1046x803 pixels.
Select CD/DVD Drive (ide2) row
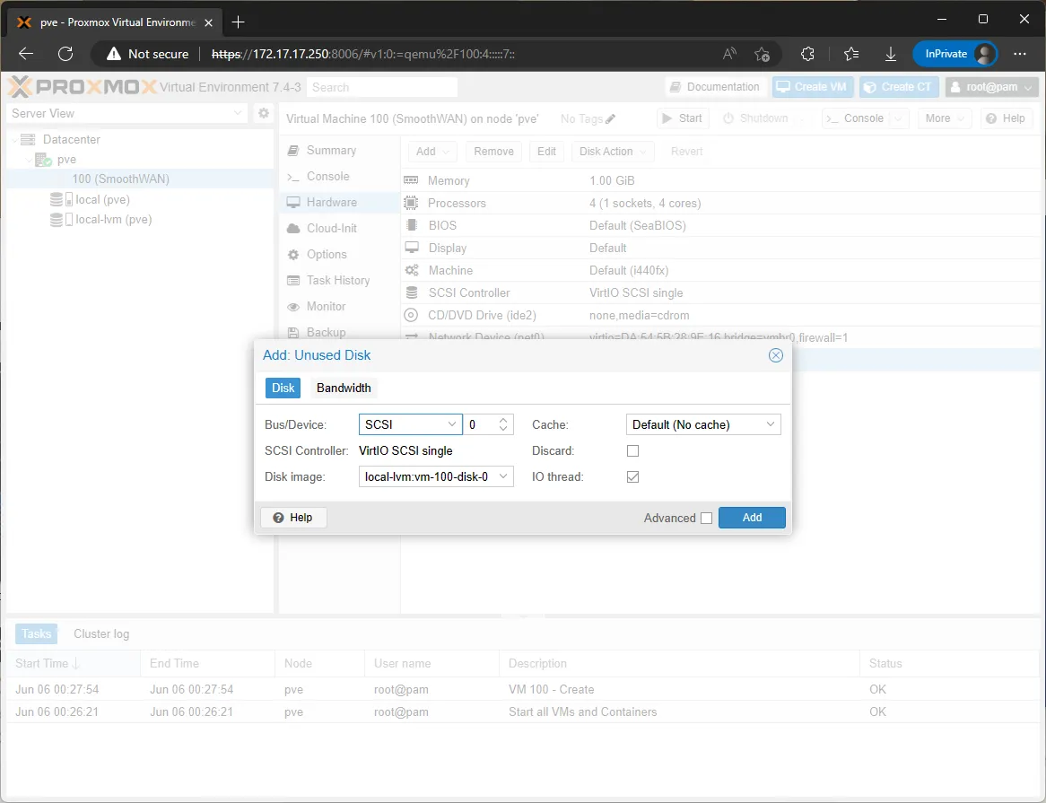(x=722, y=315)
